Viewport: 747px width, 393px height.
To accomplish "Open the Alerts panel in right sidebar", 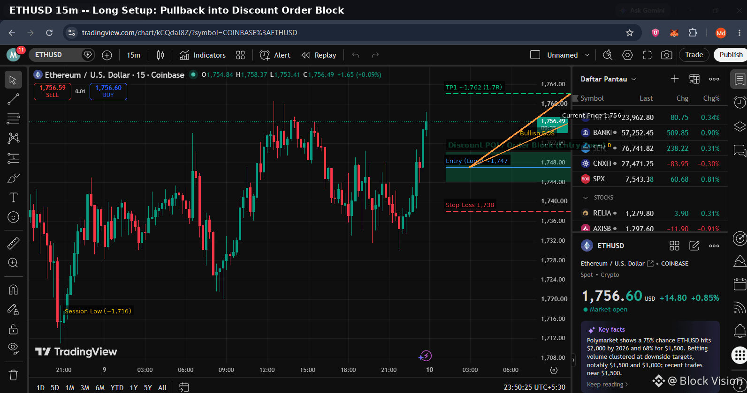I will click(x=739, y=102).
